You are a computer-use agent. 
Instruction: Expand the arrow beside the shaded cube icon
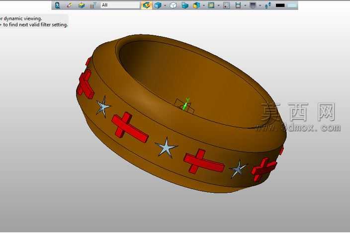pos(165,5)
